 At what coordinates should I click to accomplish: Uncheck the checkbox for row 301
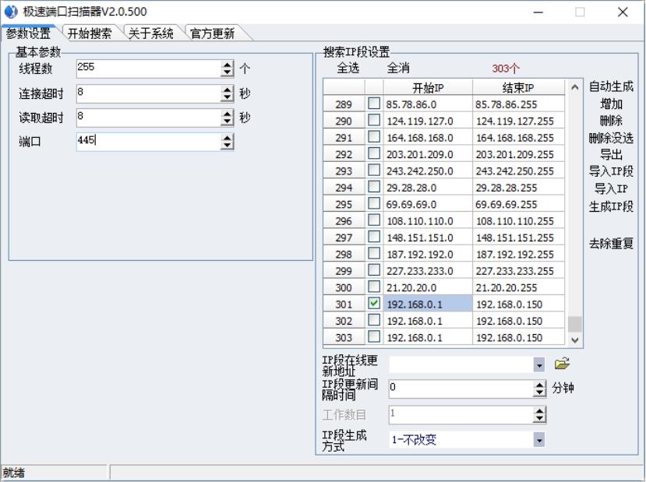[375, 304]
